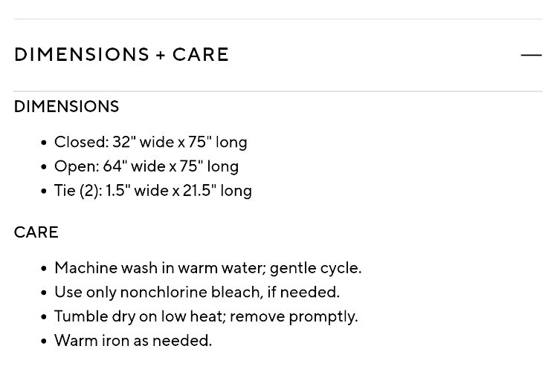Click the divider line above Dimensions + Care header
Screen dimensions: 554x372
pyautogui.click(x=277, y=19)
